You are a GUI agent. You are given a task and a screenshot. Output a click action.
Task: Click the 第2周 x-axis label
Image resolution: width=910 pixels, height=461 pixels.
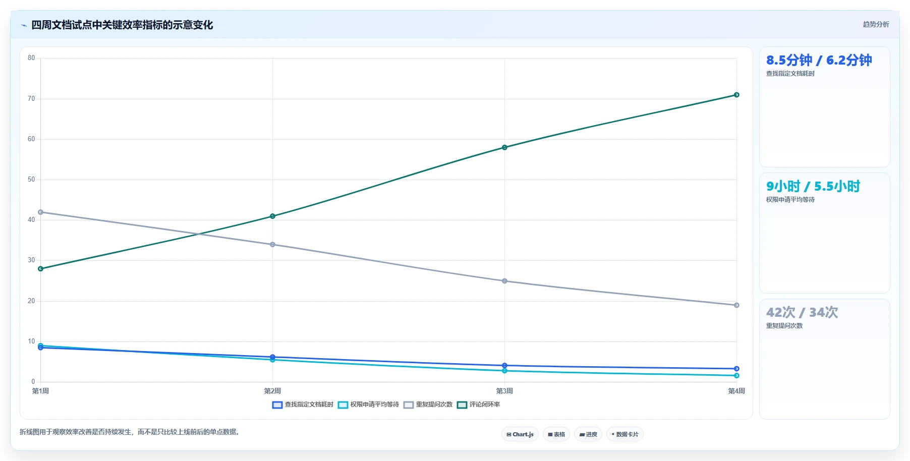(272, 391)
